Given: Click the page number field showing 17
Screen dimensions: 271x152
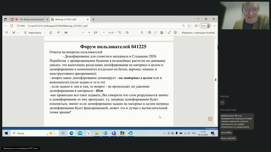Looking at the screenshot, I should (x=103, y=32).
